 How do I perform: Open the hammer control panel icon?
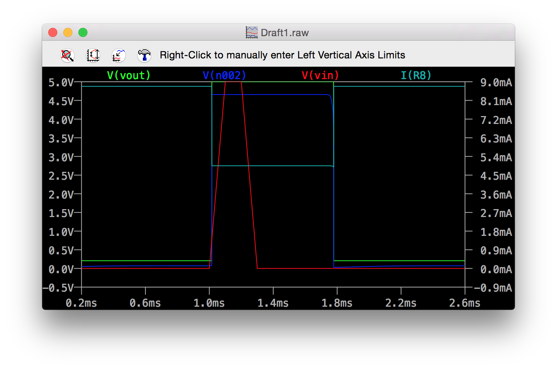point(144,55)
